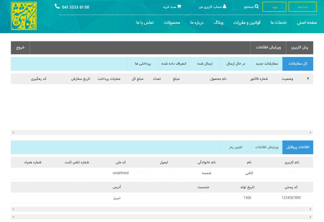Go to the وبلاگ blog page

(219, 23)
